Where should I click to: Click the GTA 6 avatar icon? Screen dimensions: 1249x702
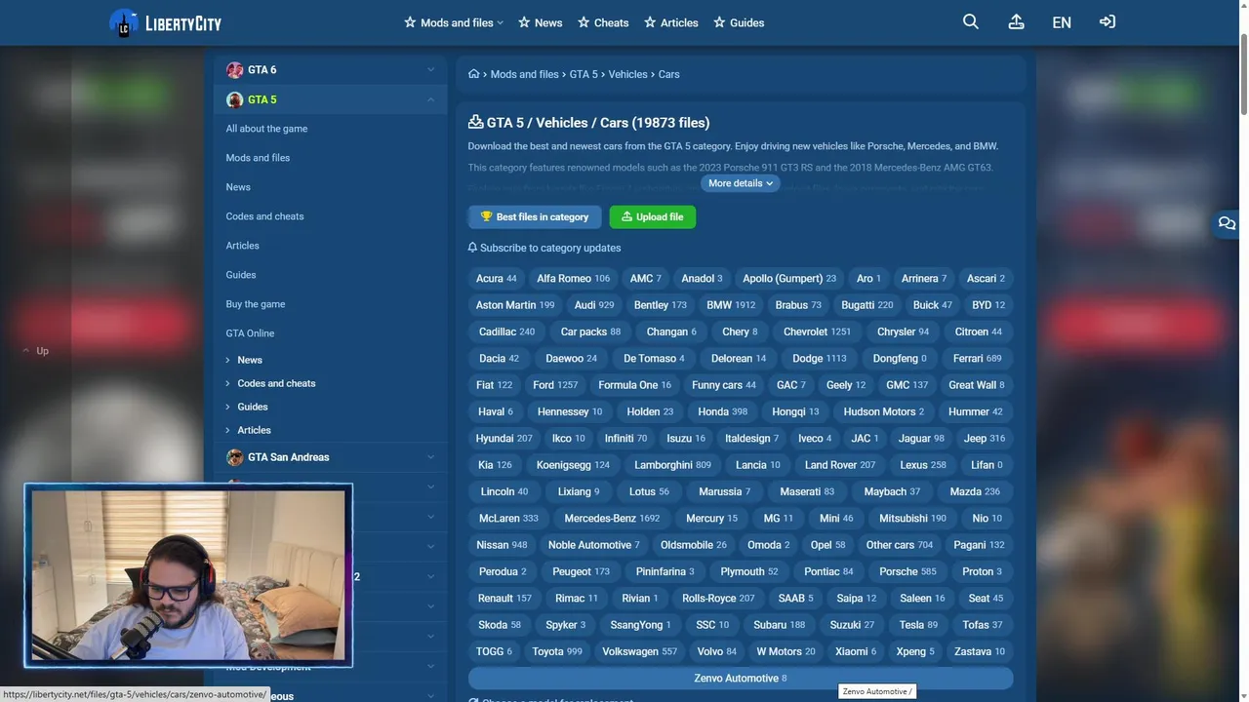234,69
